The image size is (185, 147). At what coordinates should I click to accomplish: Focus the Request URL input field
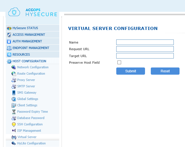(x=145, y=49)
